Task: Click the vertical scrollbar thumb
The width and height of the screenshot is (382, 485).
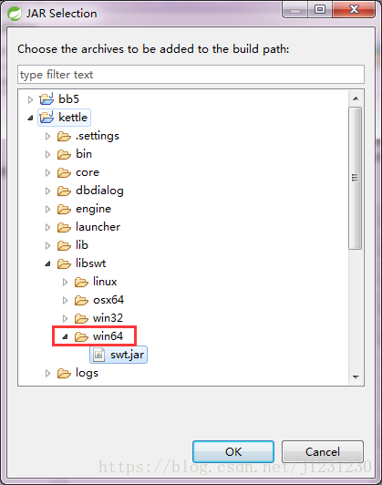Action: coord(355,178)
